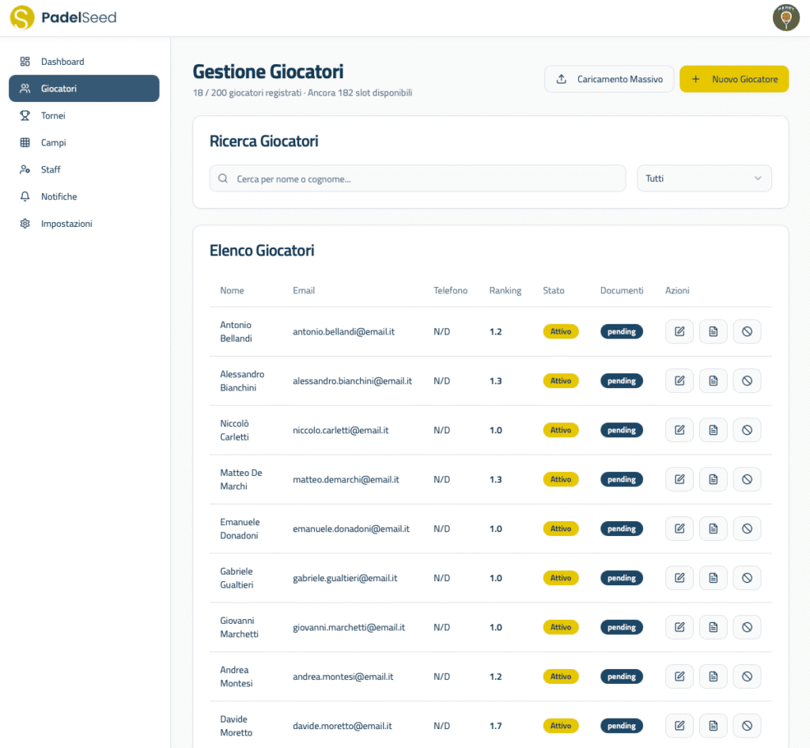The width and height of the screenshot is (810, 748).
Task: Open Tornei in the sidebar
Action: coord(53,115)
